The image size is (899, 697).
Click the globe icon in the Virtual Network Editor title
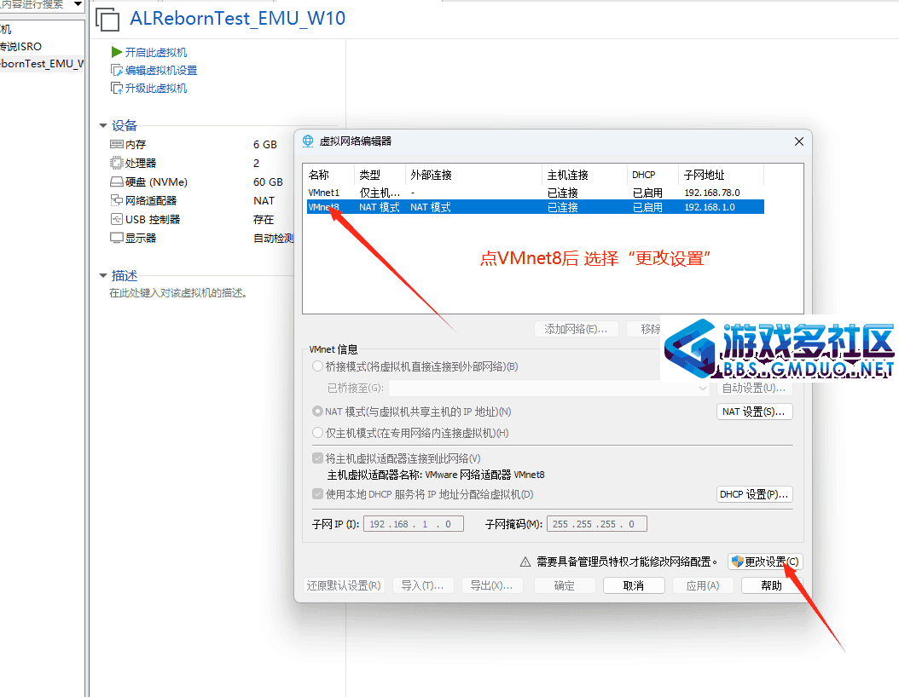pos(308,141)
